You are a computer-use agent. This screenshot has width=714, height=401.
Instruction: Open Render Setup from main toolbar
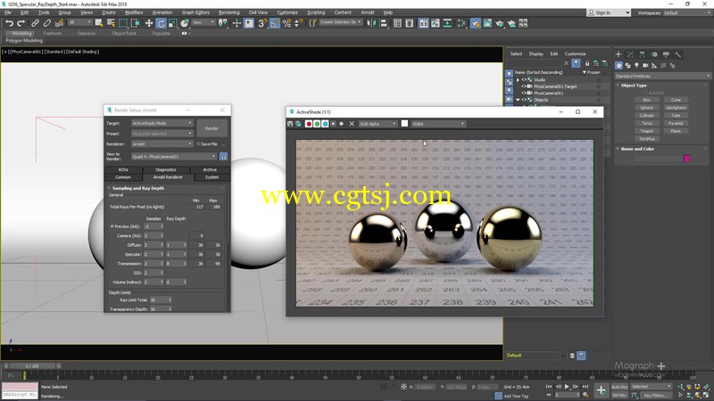point(476,23)
